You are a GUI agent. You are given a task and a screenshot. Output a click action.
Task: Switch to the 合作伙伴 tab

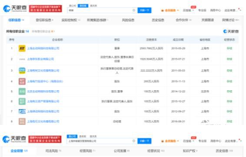click(x=183, y=20)
